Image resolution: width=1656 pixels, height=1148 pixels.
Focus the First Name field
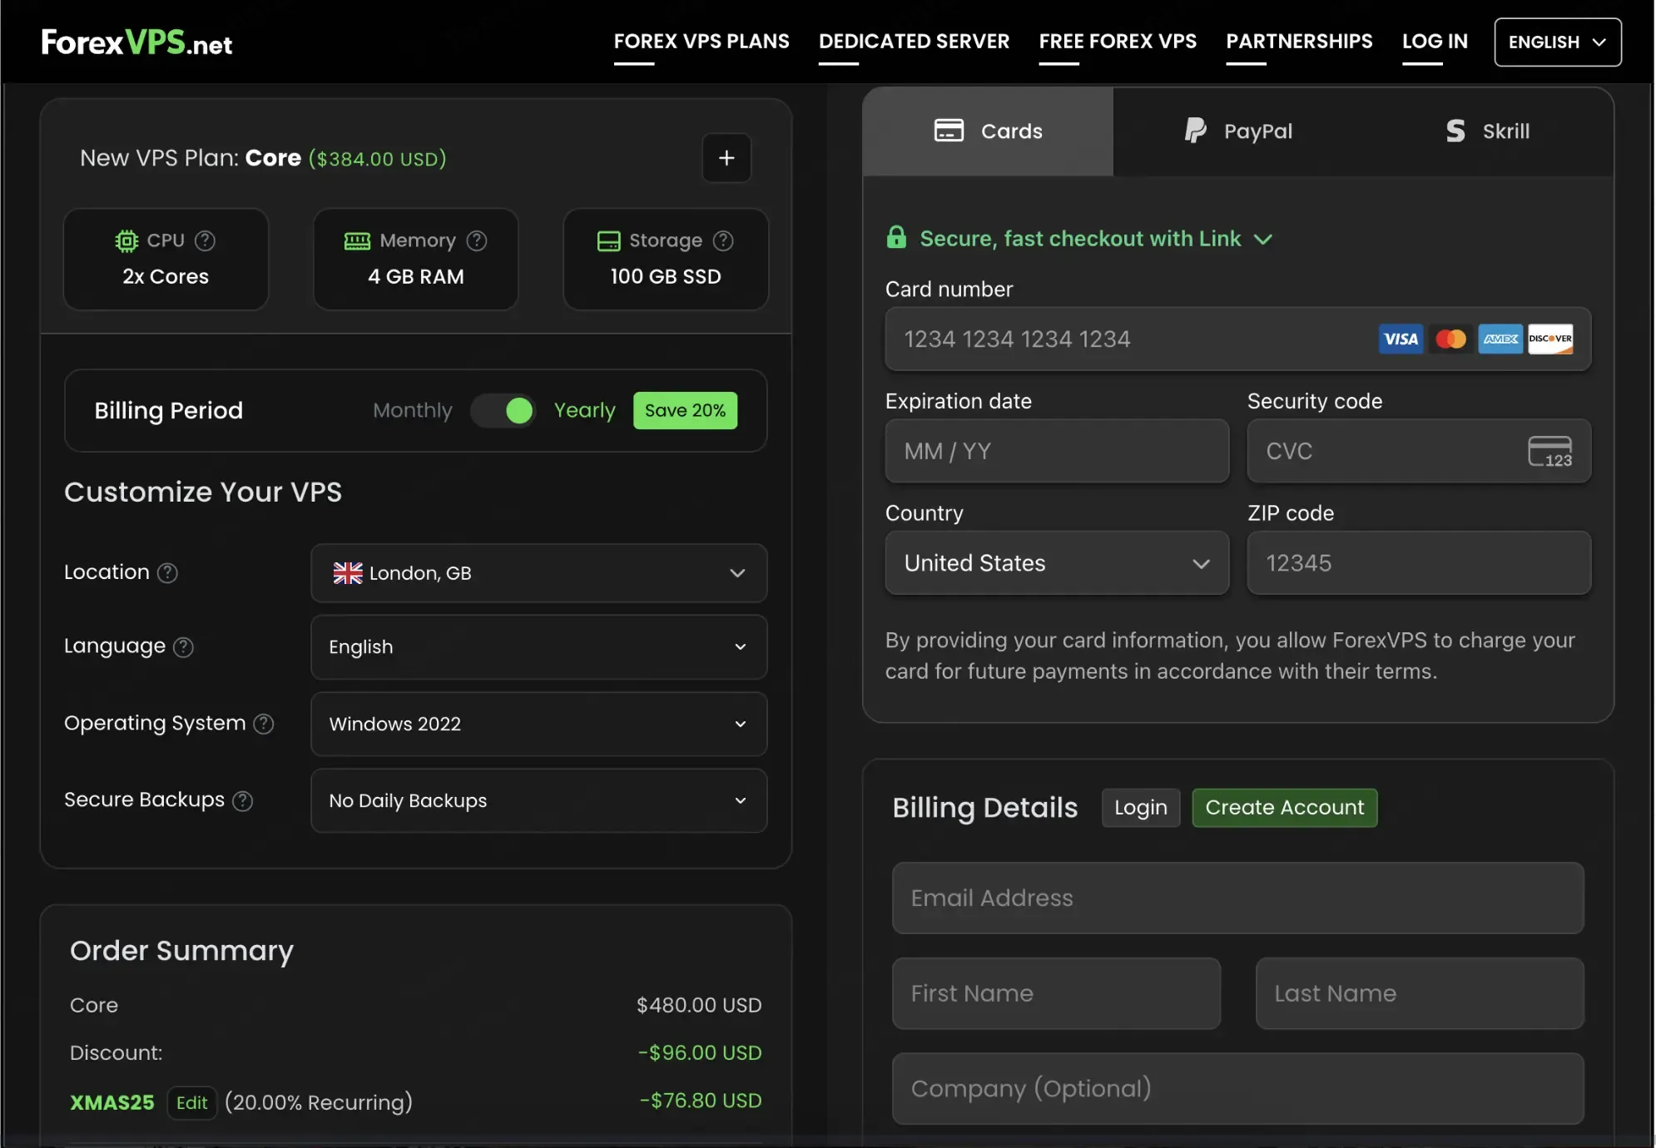pyautogui.click(x=1056, y=993)
